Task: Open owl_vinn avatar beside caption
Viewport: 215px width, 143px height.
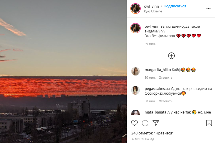Action: click(135, 28)
